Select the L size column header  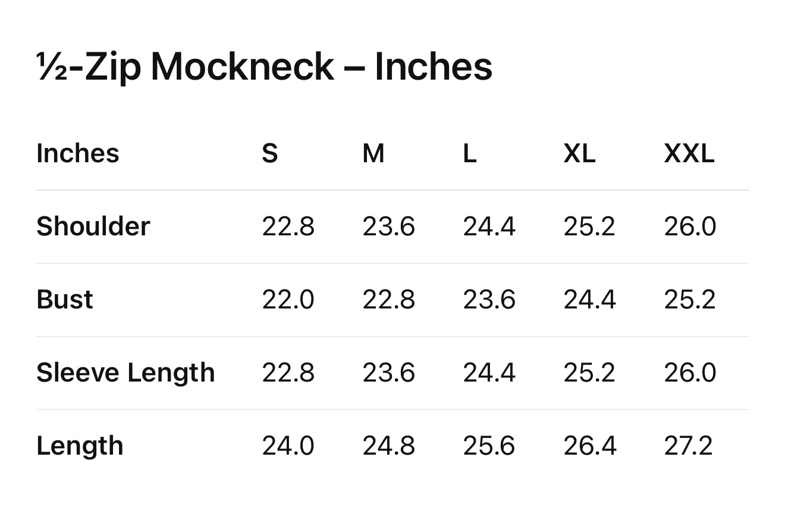click(x=470, y=154)
